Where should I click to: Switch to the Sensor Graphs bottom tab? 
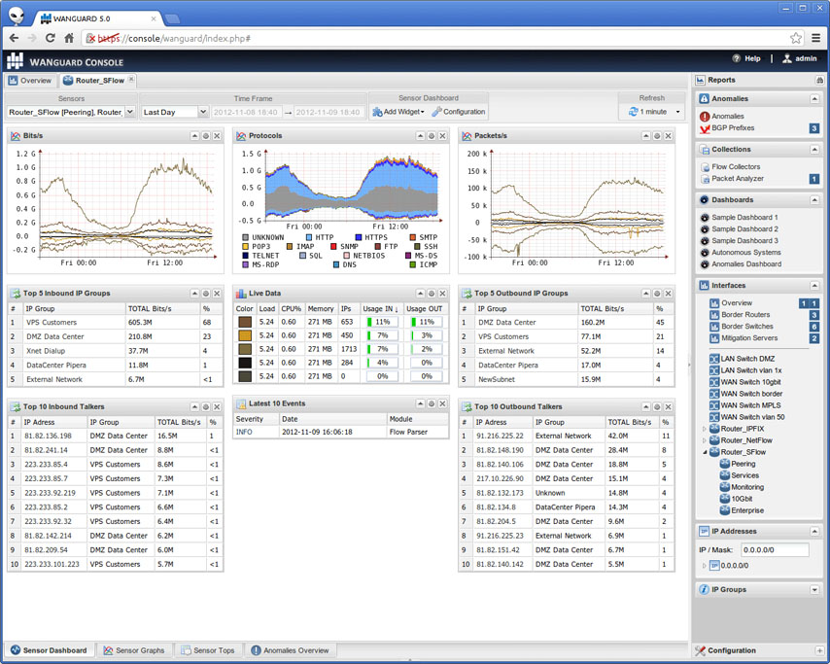coord(134,650)
